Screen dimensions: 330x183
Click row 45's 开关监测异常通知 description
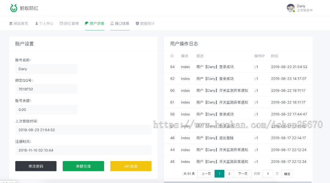coord(222,161)
